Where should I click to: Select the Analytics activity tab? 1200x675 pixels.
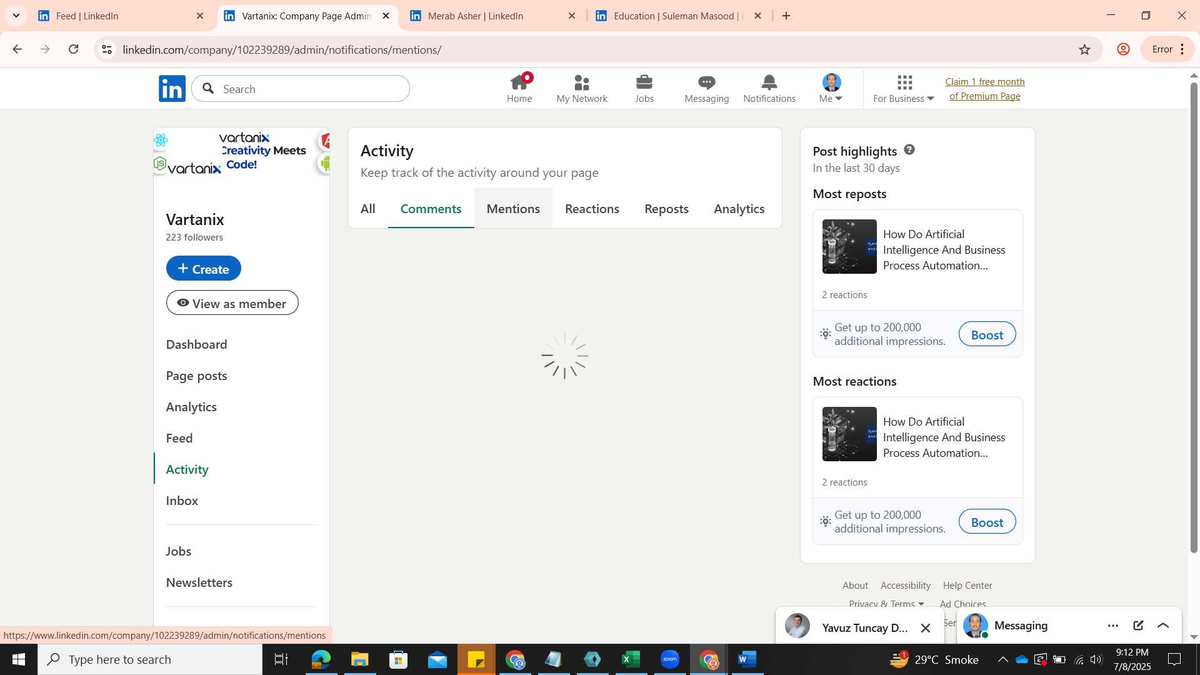click(x=739, y=209)
